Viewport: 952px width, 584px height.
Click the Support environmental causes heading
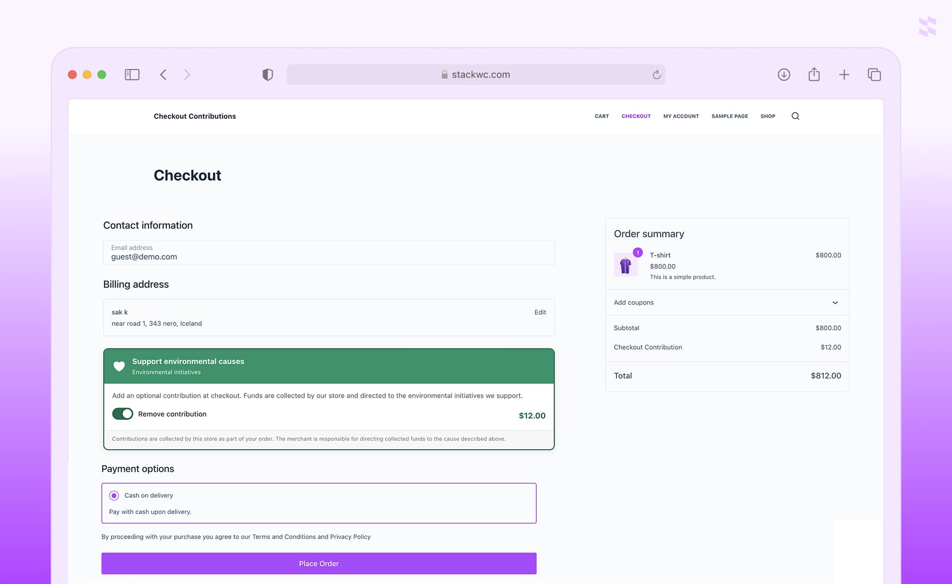[x=188, y=362]
